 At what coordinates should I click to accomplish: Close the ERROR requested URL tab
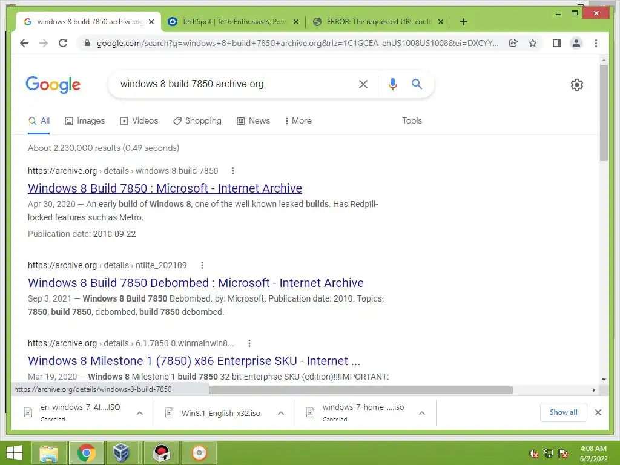441,22
